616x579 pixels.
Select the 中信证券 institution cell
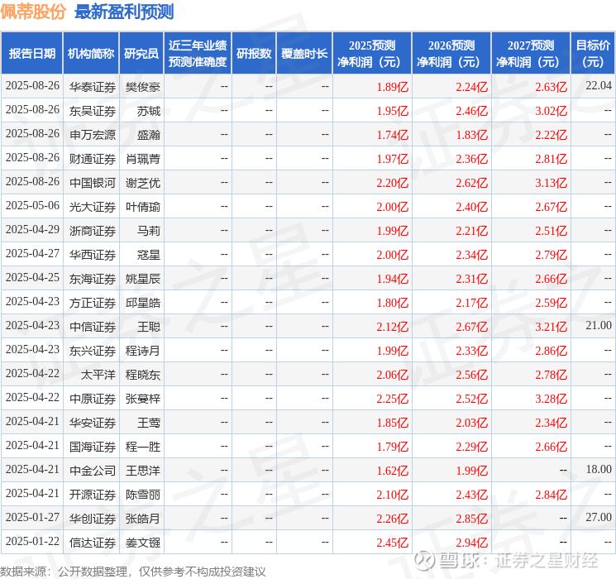tap(93, 327)
